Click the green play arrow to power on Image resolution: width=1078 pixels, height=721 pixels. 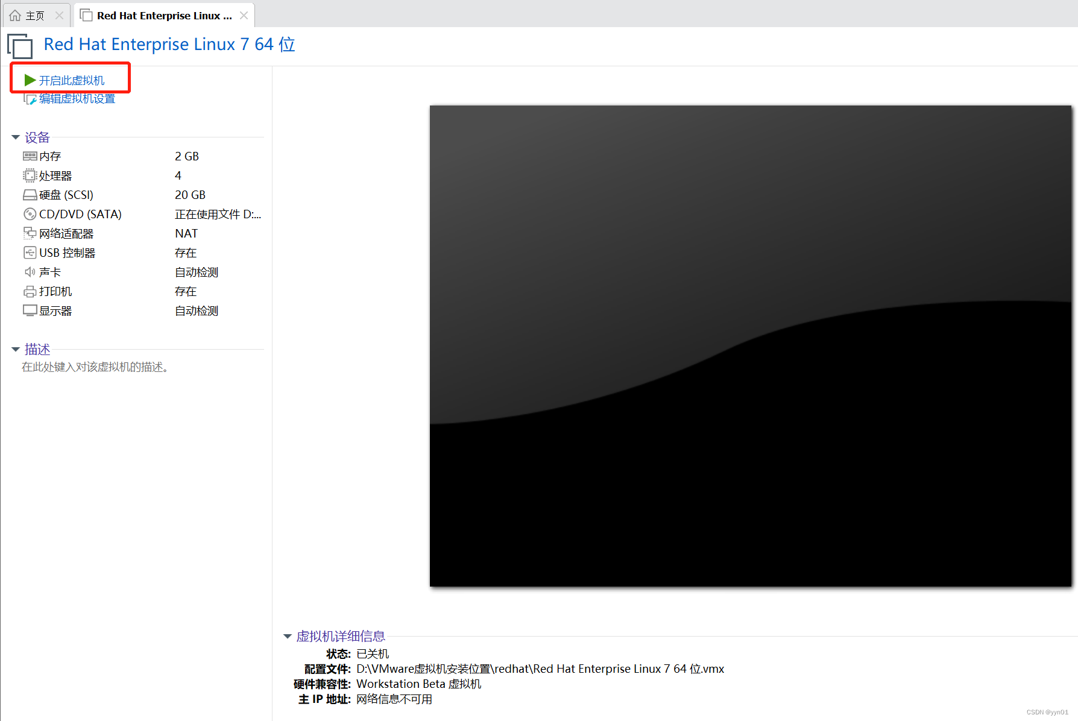(29, 79)
